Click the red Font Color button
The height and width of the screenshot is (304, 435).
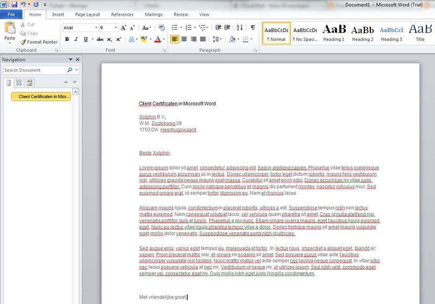point(157,39)
